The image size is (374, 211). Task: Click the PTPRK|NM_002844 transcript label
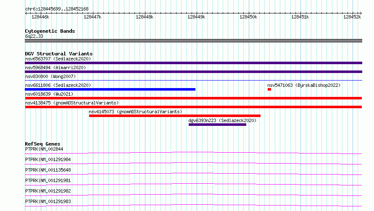click(x=44, y=149)
